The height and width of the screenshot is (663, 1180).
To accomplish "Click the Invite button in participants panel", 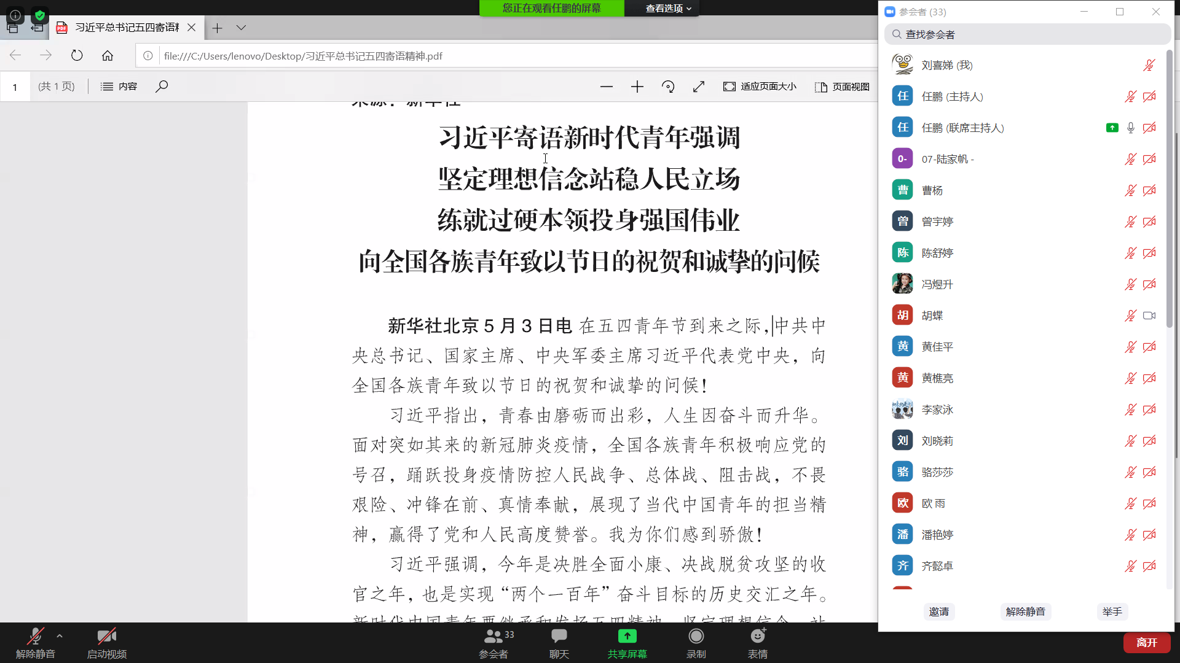I will 938,611.
